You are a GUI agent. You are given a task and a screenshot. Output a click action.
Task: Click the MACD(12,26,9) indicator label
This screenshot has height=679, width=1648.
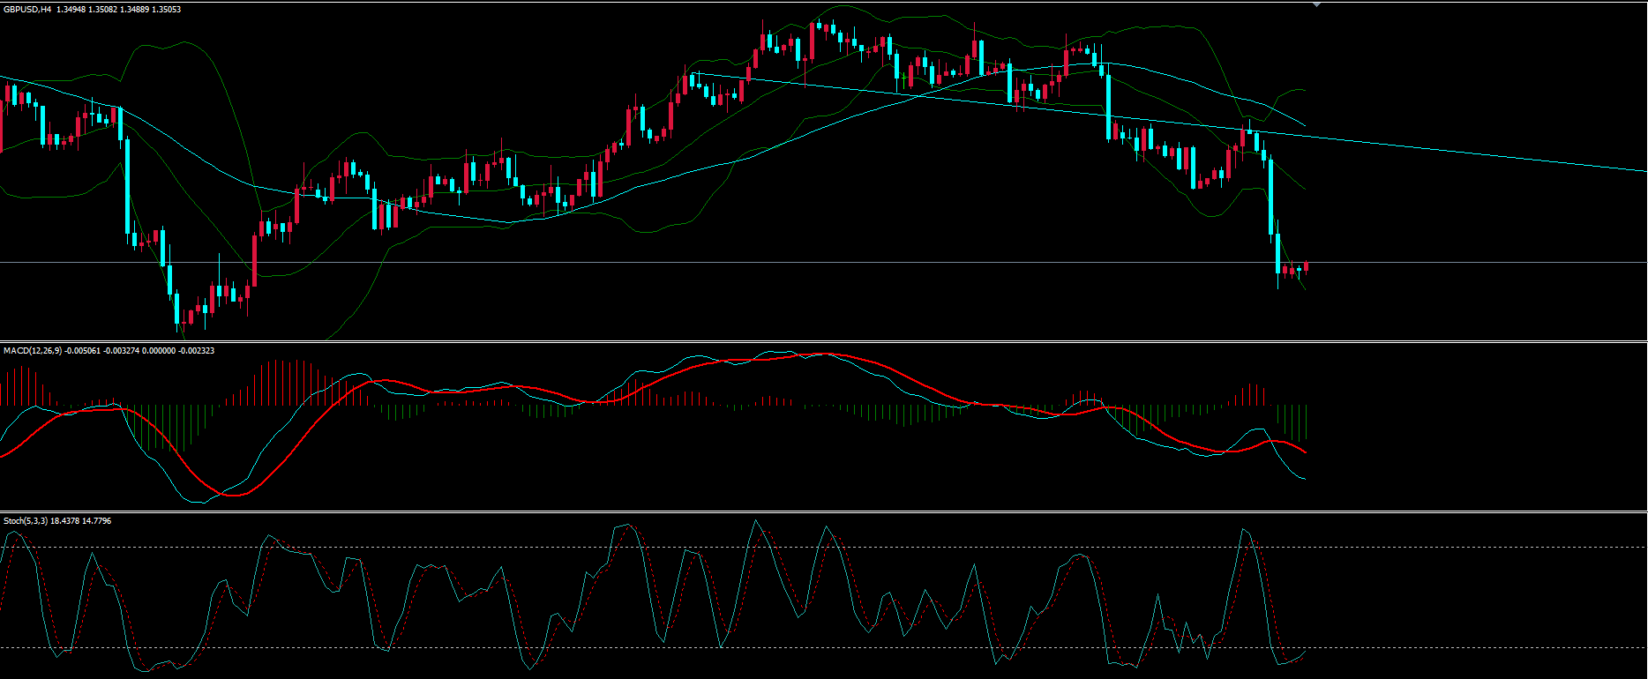pyautogui.click(x=33, y=351)
